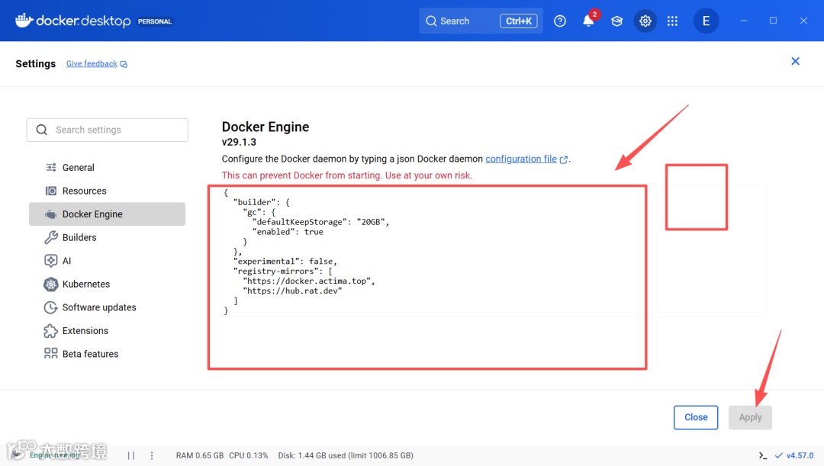Viewport: 824px width, 466px height.
Task: Open the Give feedback link
Action: pyautogui.click(x=92, y=63)
